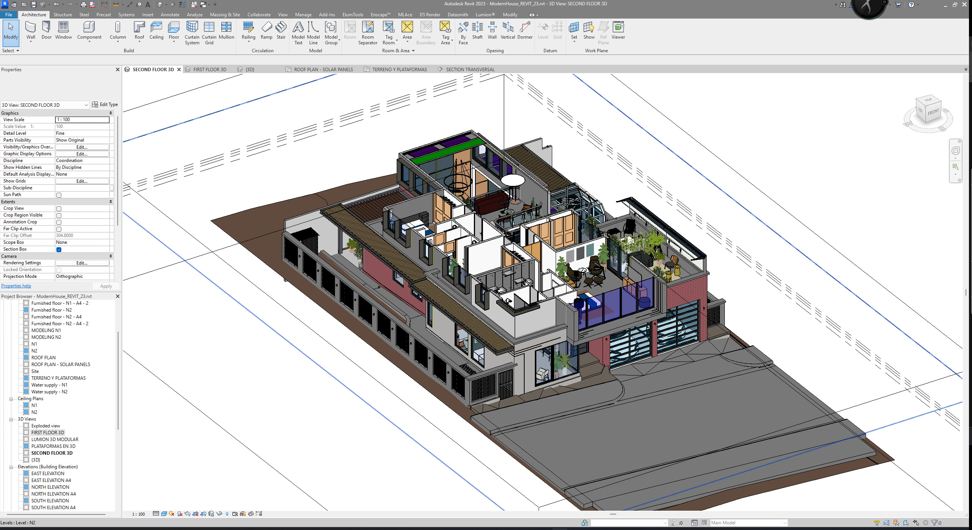
Task: Collapse the Ceiling Plans tree node
Action: [x=11, y=399]
